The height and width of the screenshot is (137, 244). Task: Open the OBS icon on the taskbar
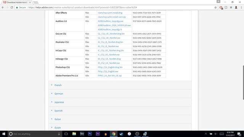(137, 134)
